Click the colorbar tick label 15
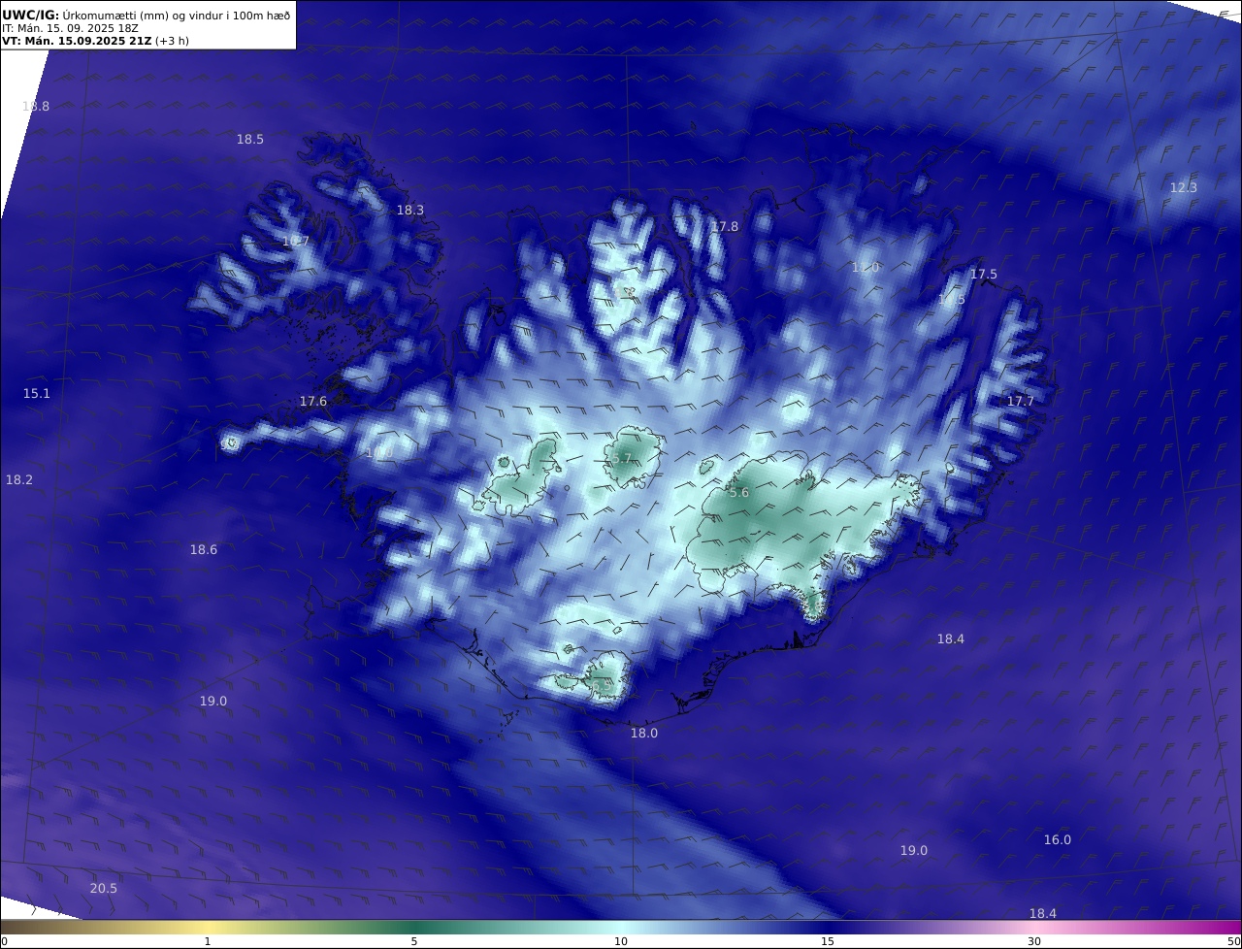 [828, 942]
